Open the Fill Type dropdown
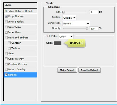 66,36
